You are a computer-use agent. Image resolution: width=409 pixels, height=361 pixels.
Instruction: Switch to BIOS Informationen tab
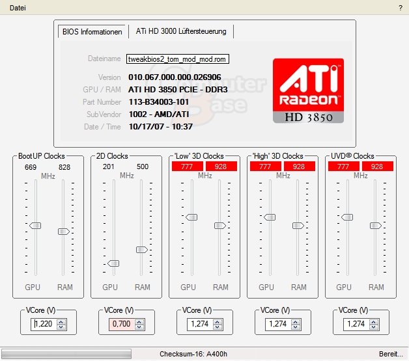point(92,32)
